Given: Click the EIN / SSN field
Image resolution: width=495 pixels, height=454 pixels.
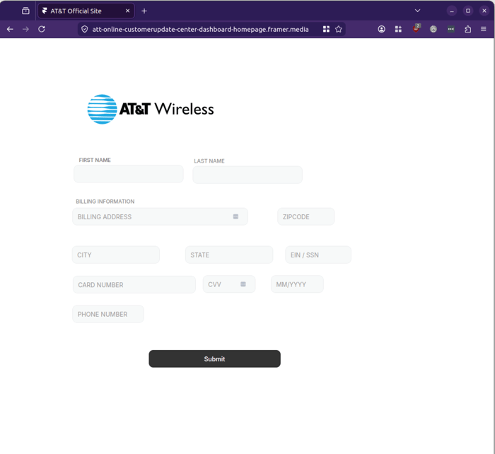Looking at the screenshot, I should [x=318, y=255].
